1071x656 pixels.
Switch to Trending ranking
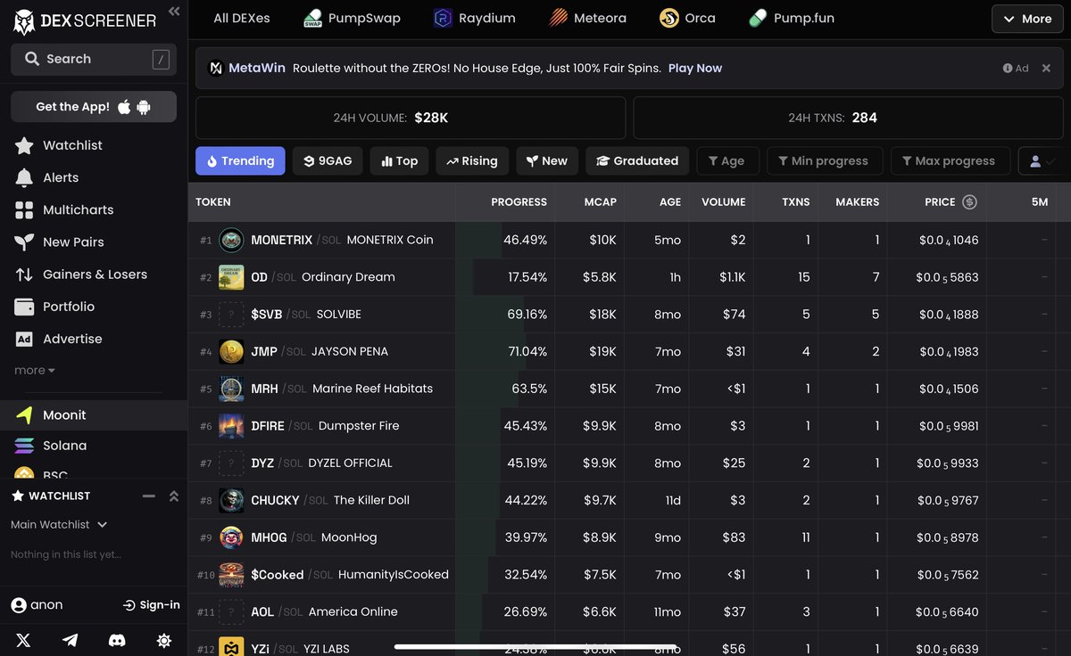click(240, 161)
